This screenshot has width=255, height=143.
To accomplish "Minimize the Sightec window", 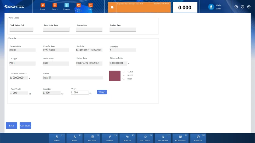I will (x=242, y=7).
